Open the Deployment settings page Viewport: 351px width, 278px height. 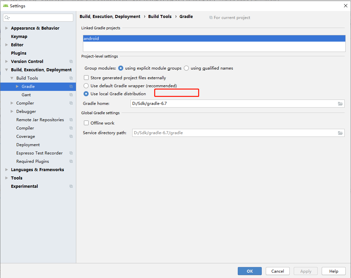coord(28,145)
